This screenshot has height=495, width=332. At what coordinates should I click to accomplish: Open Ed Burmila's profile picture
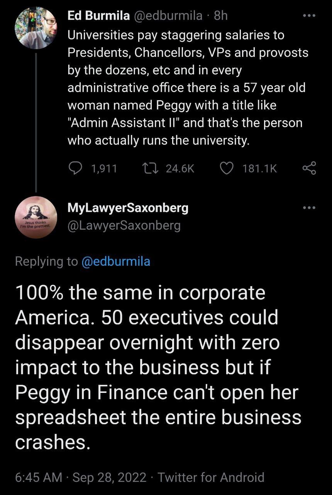tap(36, 28)
